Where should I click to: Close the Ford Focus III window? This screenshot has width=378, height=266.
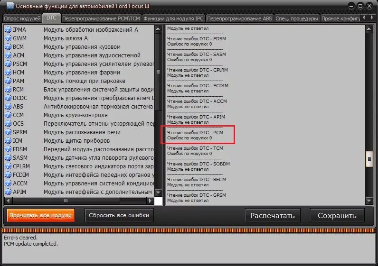point(369,6)
